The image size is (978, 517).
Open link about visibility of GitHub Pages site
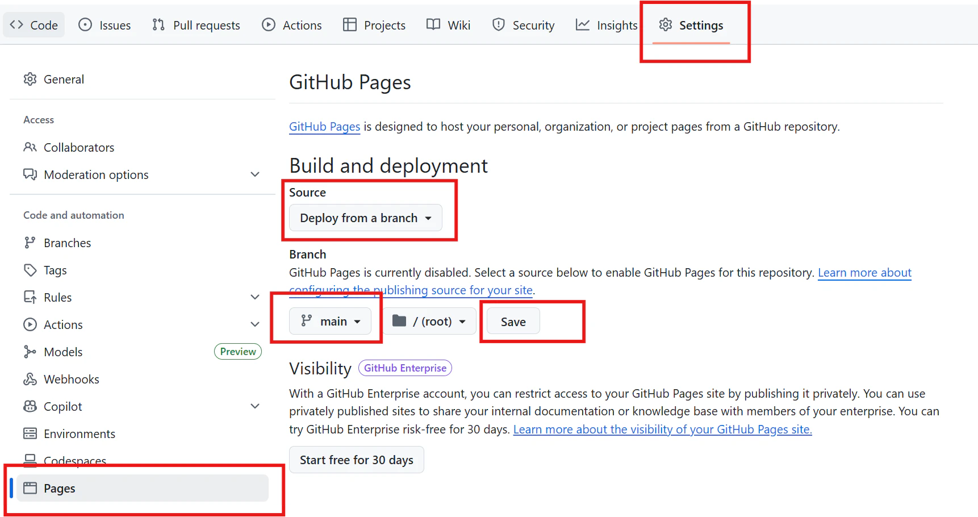pos(663,430)
